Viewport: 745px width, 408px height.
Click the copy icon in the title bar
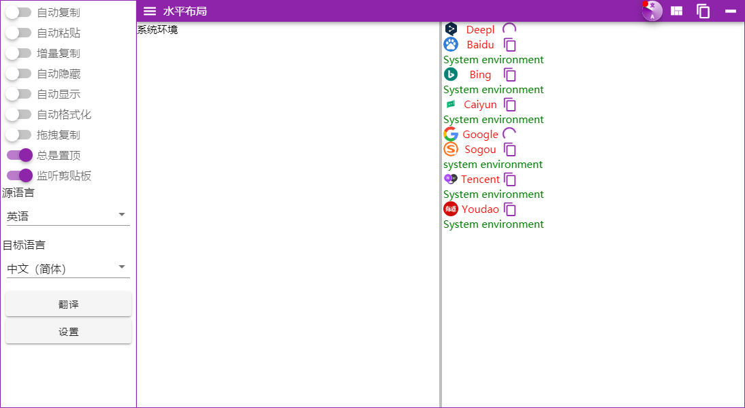click(703, 11)
